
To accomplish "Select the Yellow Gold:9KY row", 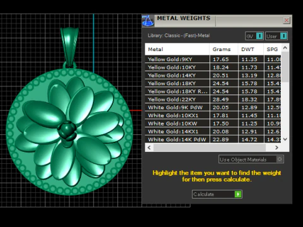I will (213, 59).
